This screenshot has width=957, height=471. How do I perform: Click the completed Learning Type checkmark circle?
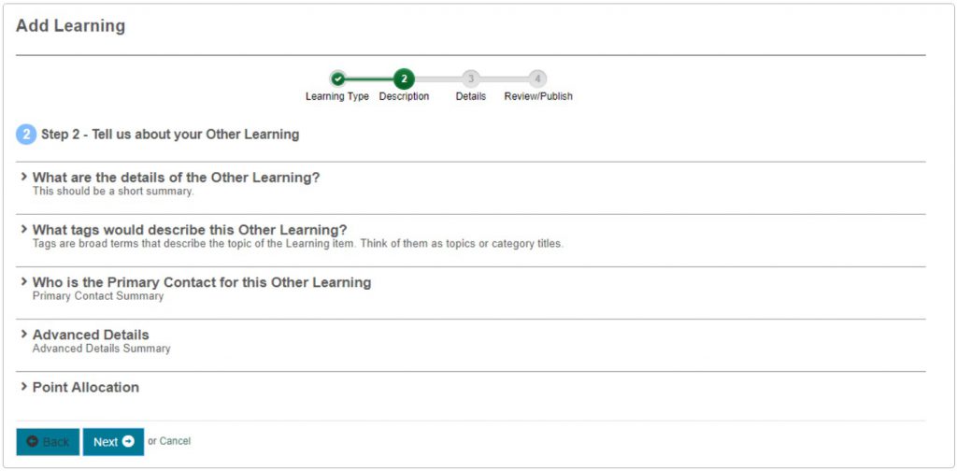337,79
